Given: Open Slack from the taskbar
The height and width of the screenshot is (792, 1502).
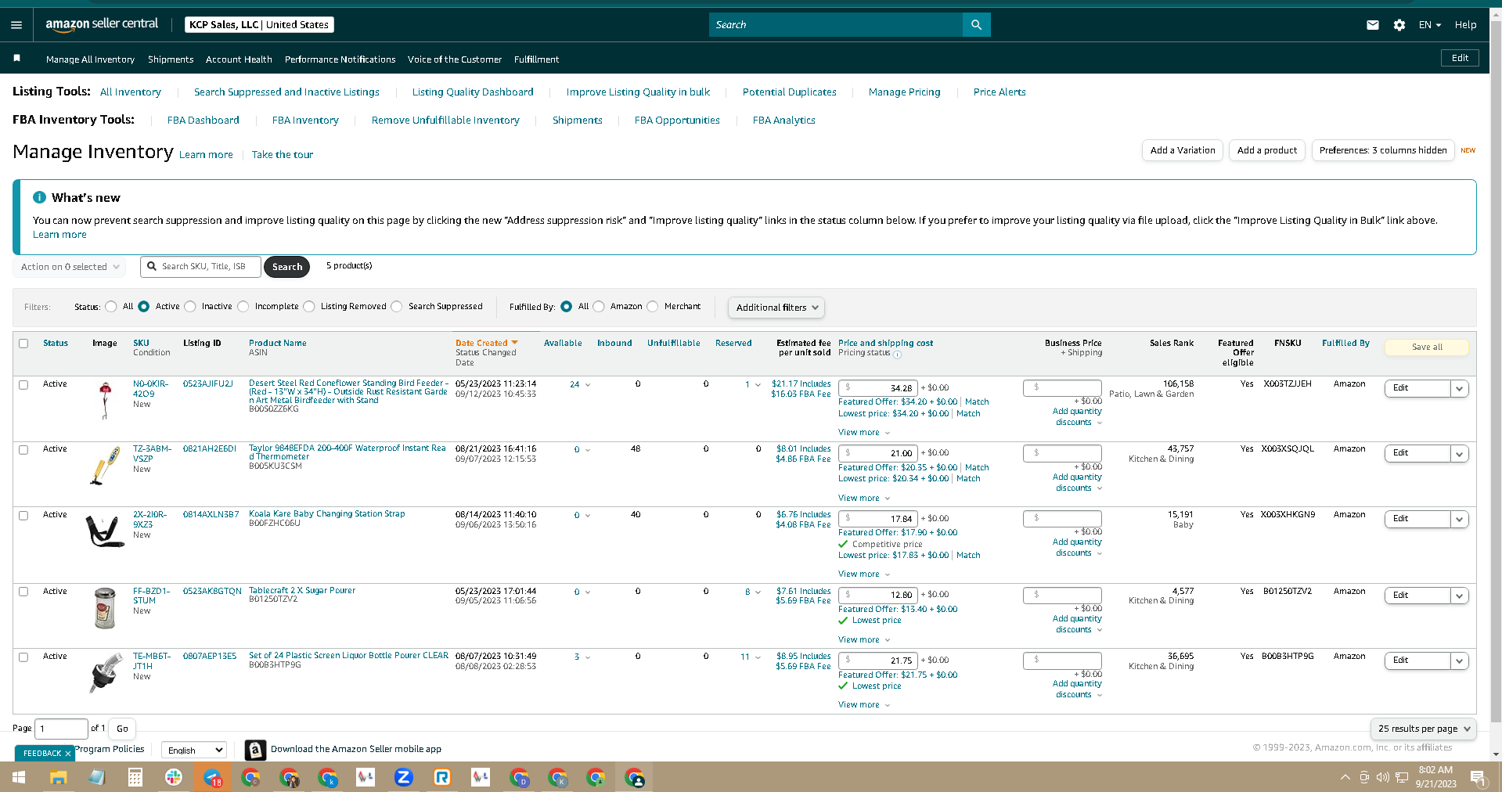Looking at the screenshot, I should point(174,777).
